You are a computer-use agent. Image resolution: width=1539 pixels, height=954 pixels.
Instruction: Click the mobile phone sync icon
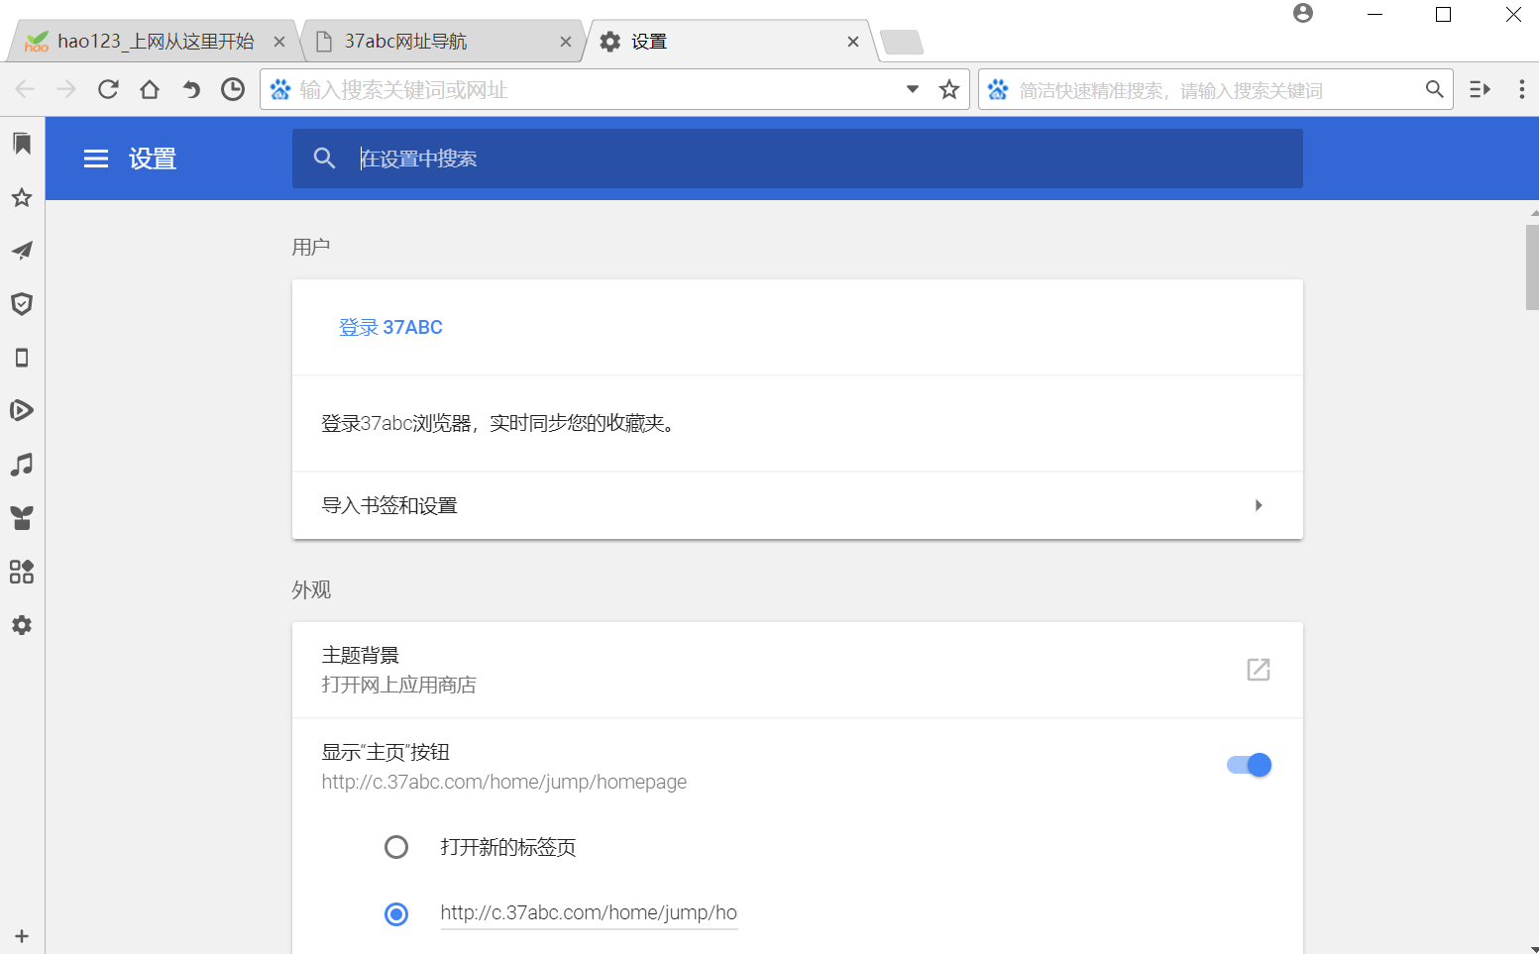point(22,357)
